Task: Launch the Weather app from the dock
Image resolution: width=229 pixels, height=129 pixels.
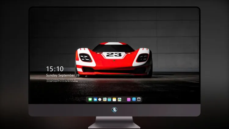Action: pos(95,99)
